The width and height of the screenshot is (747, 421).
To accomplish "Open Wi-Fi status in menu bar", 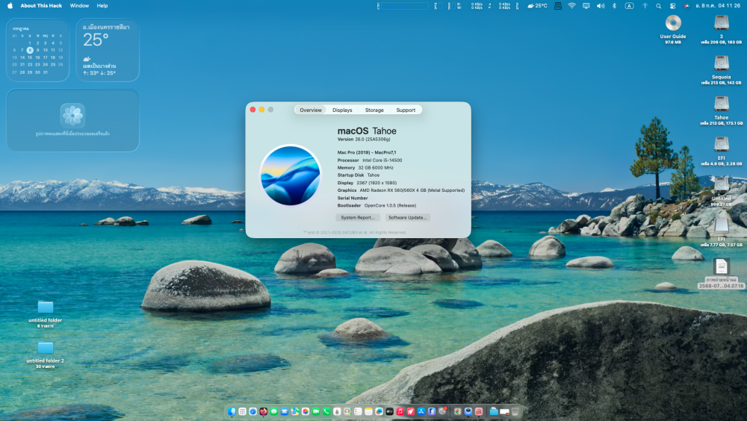I will (x=571, y=6).
